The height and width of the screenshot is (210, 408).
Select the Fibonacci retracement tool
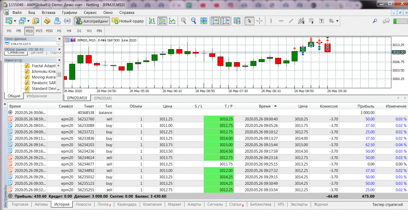tap(311, 21)
